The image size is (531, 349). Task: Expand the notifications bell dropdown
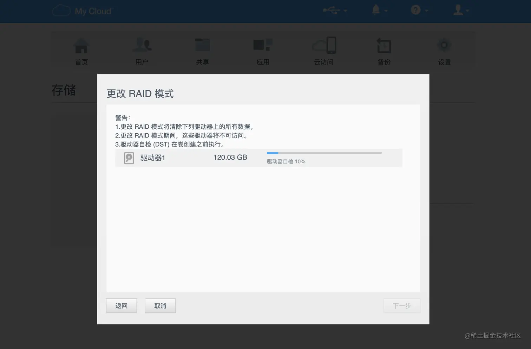(379, 11)
